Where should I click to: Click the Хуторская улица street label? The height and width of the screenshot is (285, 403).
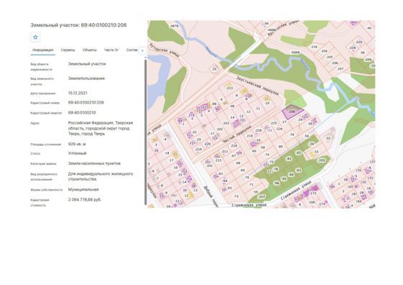tap(165, 50)
